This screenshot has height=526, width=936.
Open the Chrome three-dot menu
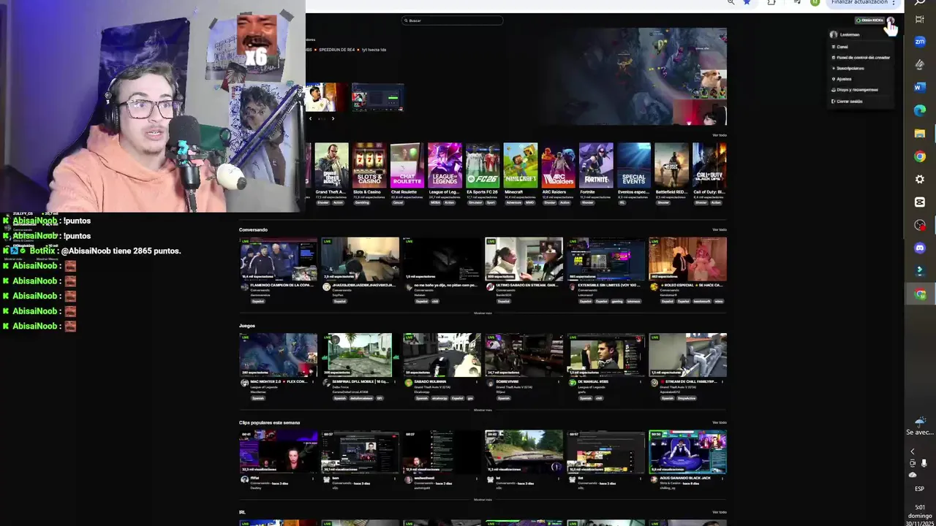(893, 2)
